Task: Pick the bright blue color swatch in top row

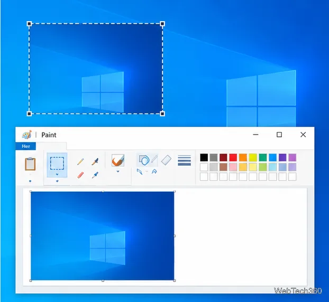Action: 272,157
